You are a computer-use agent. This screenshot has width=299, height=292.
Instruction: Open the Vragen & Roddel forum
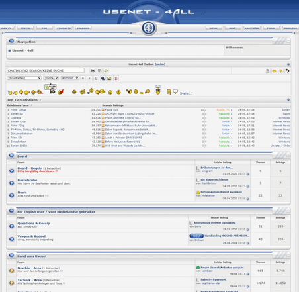point(32,236)
